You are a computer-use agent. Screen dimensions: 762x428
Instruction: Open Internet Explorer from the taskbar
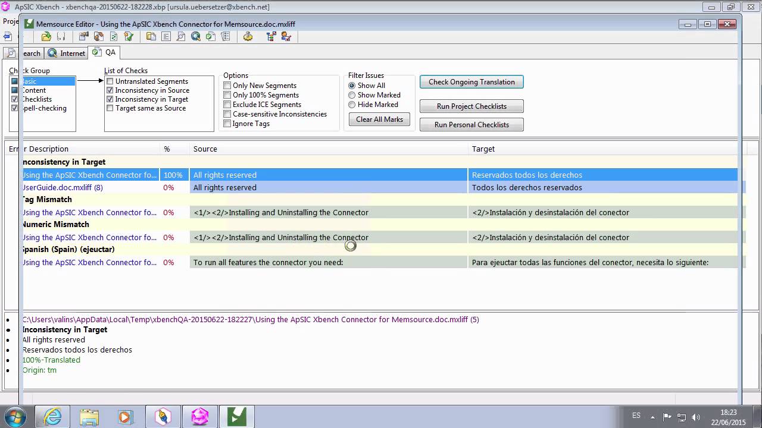click(x=53, y=417)
